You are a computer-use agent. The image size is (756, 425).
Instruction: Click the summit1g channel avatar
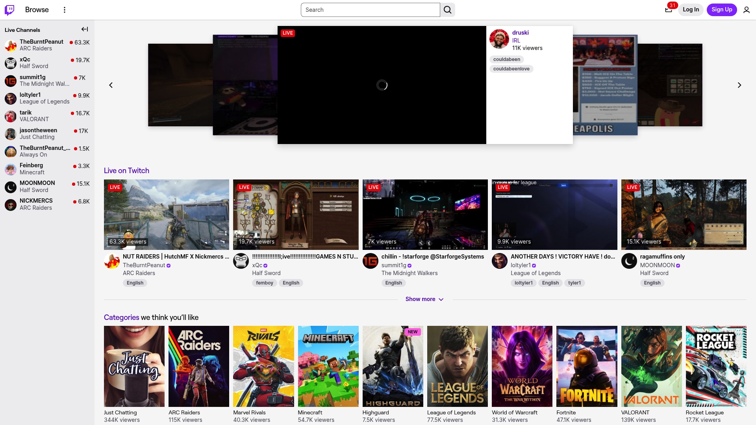click(10, 81)
